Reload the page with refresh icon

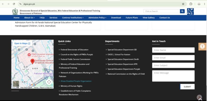pos(14,4)
